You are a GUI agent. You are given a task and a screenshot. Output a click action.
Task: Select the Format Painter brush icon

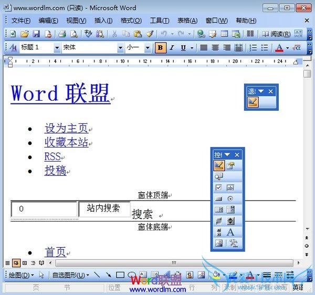click(x=150, y=34)
